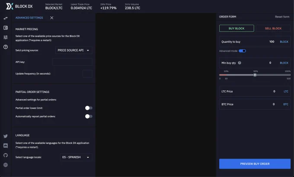Close the Advanced Settings panel

click(x=52, y=18)
